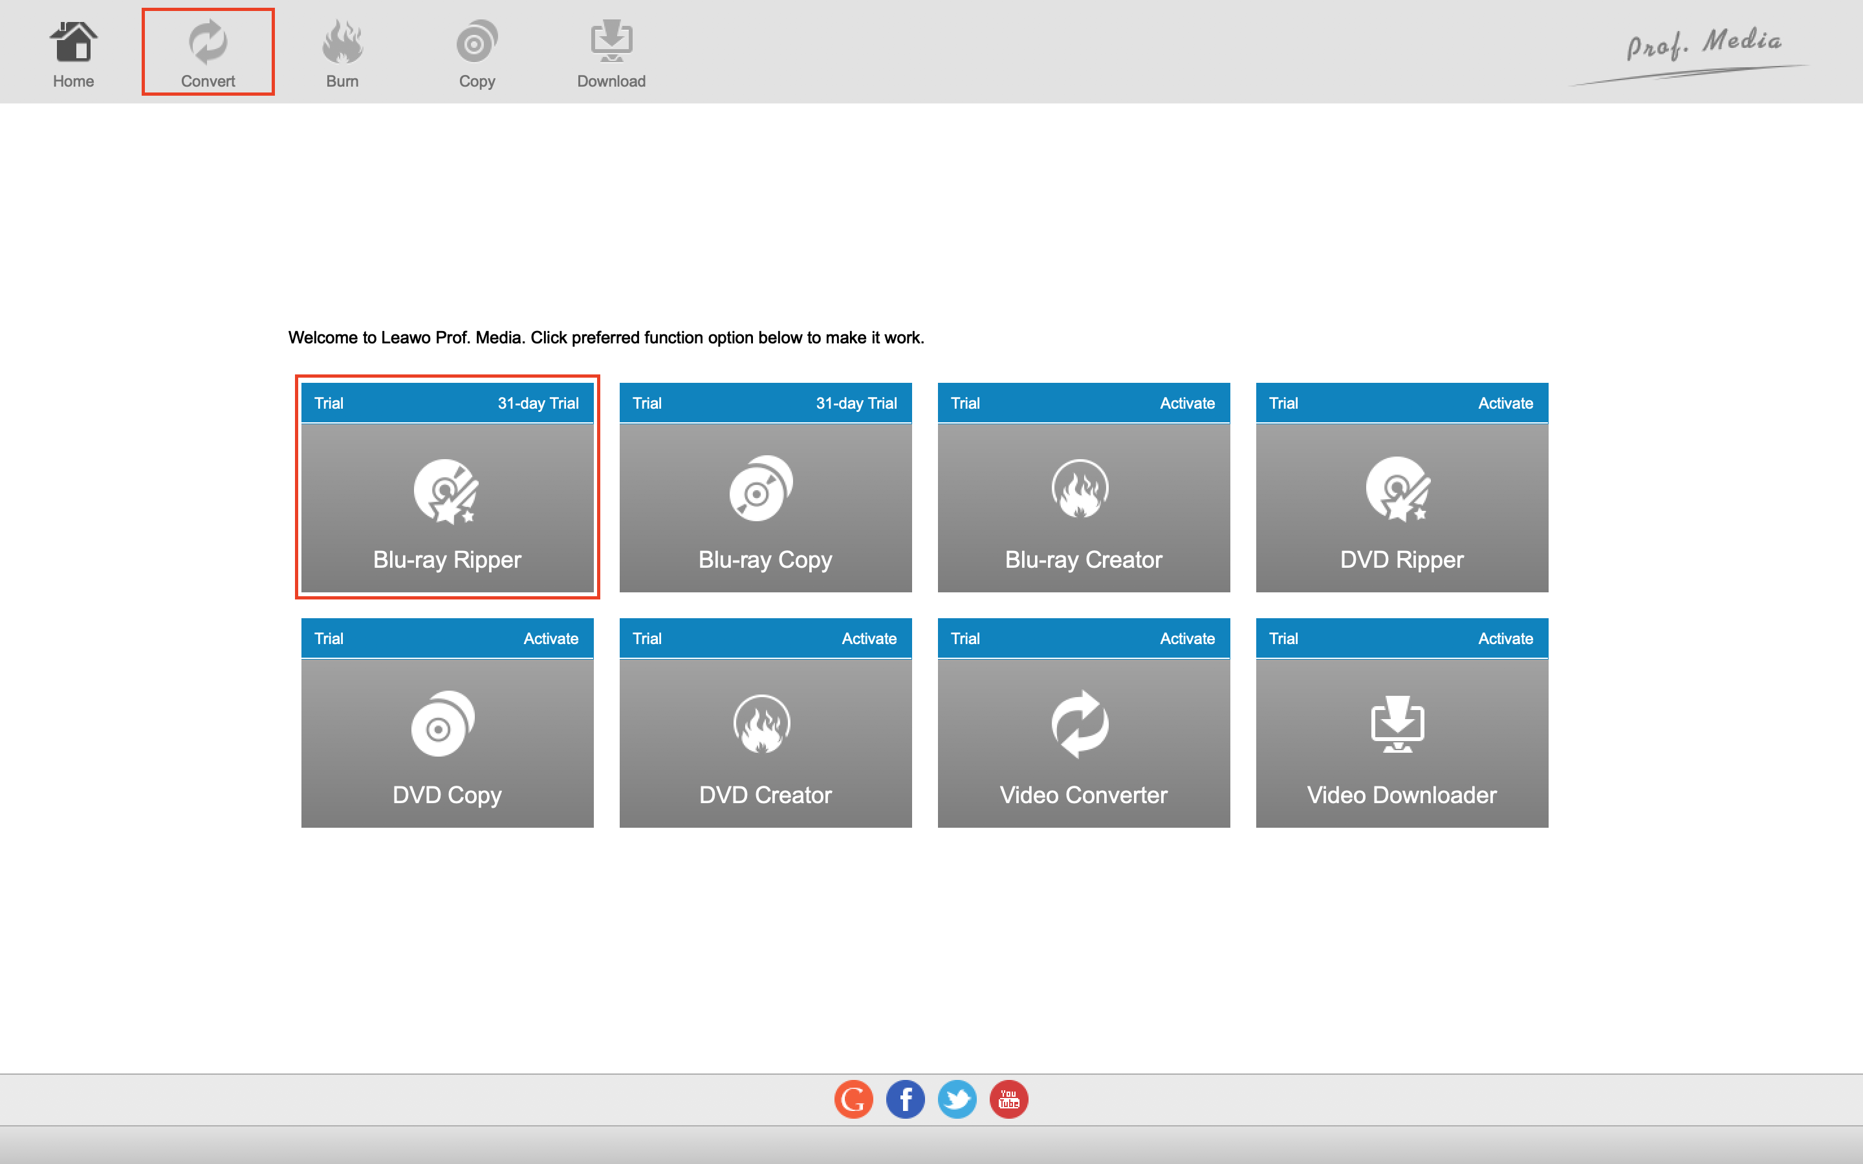This screenshot has height=1164, width=1863.
Task: Select the Copy disc icon in toolbar
Action: click(477, 43)
